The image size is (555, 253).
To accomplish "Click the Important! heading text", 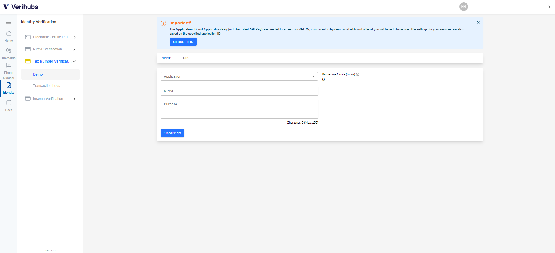I will pos(180,23).
